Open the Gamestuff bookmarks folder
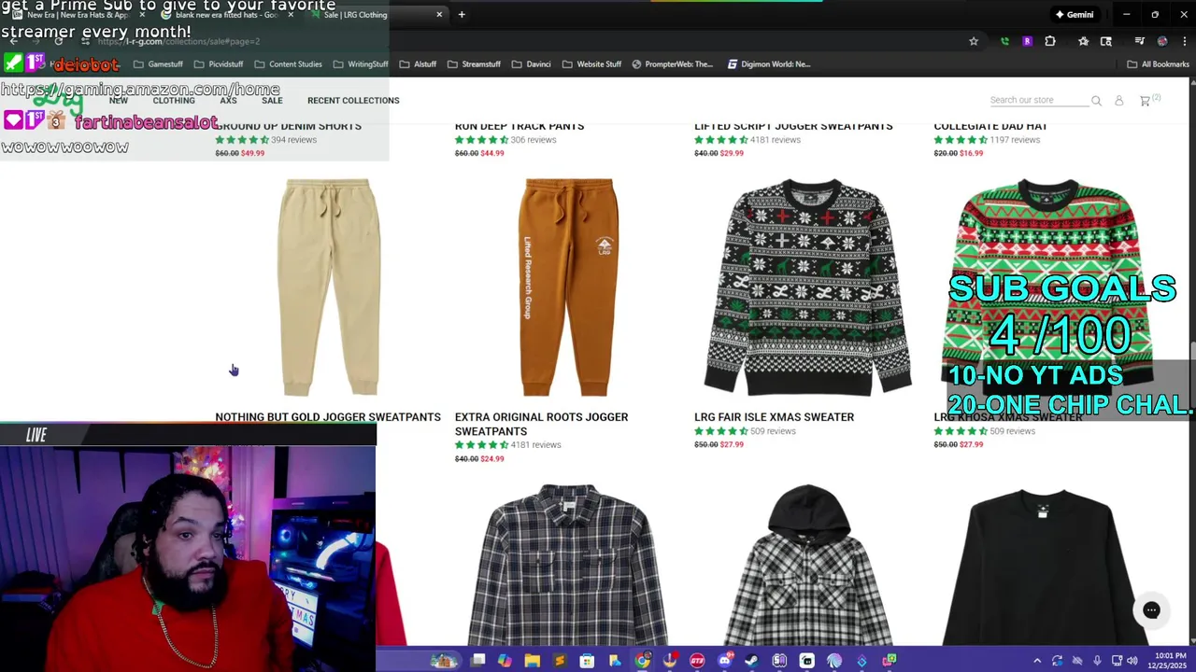This screenshot has width=1196, height=672. tap(158, 64)
